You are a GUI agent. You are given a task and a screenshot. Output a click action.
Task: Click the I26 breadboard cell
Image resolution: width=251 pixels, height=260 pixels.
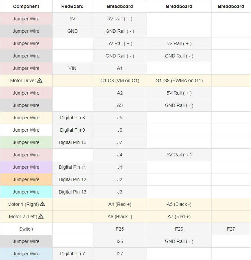pos(120,241)
